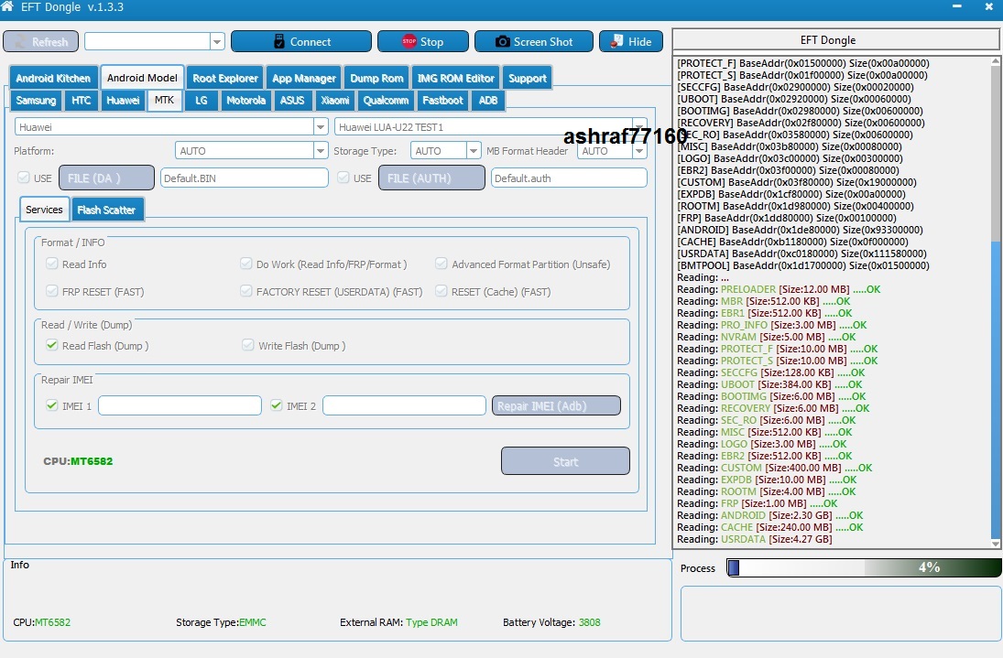Click the IMEI 1 input field
The width and height of the screenshot is (1003, 658).
coord(180,405)
